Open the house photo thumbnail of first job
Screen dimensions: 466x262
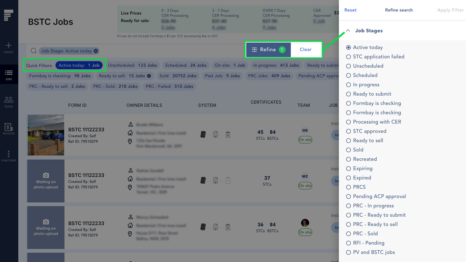(x=46, y=135)
